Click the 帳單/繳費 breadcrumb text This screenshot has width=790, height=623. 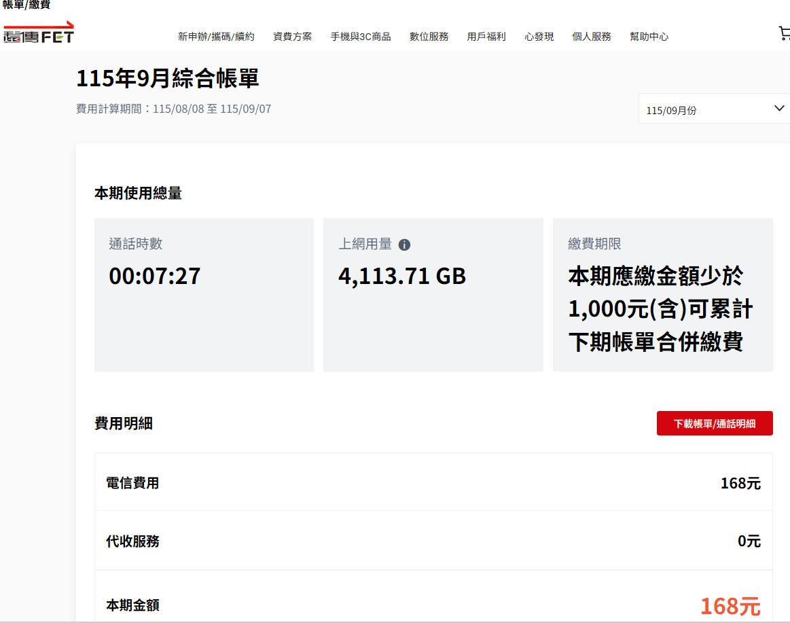pos(26,5)
